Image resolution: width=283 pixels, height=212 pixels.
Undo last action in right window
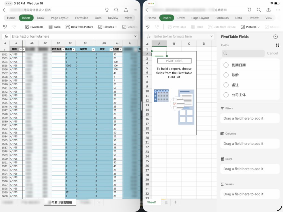click(147, 27)
